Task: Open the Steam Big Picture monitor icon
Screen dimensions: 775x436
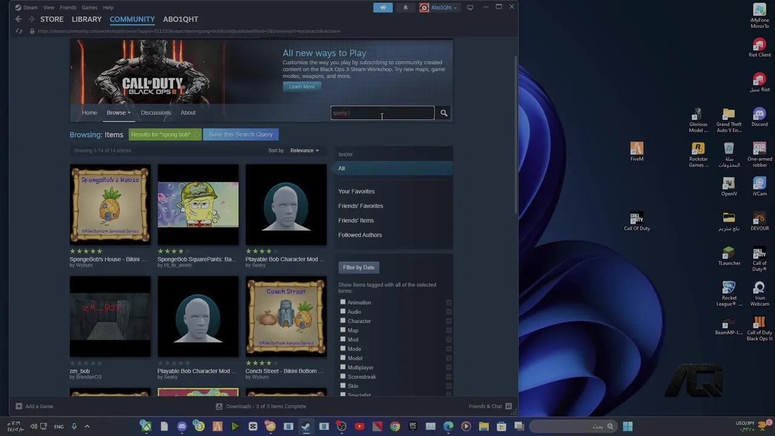Action: point(470,7)
